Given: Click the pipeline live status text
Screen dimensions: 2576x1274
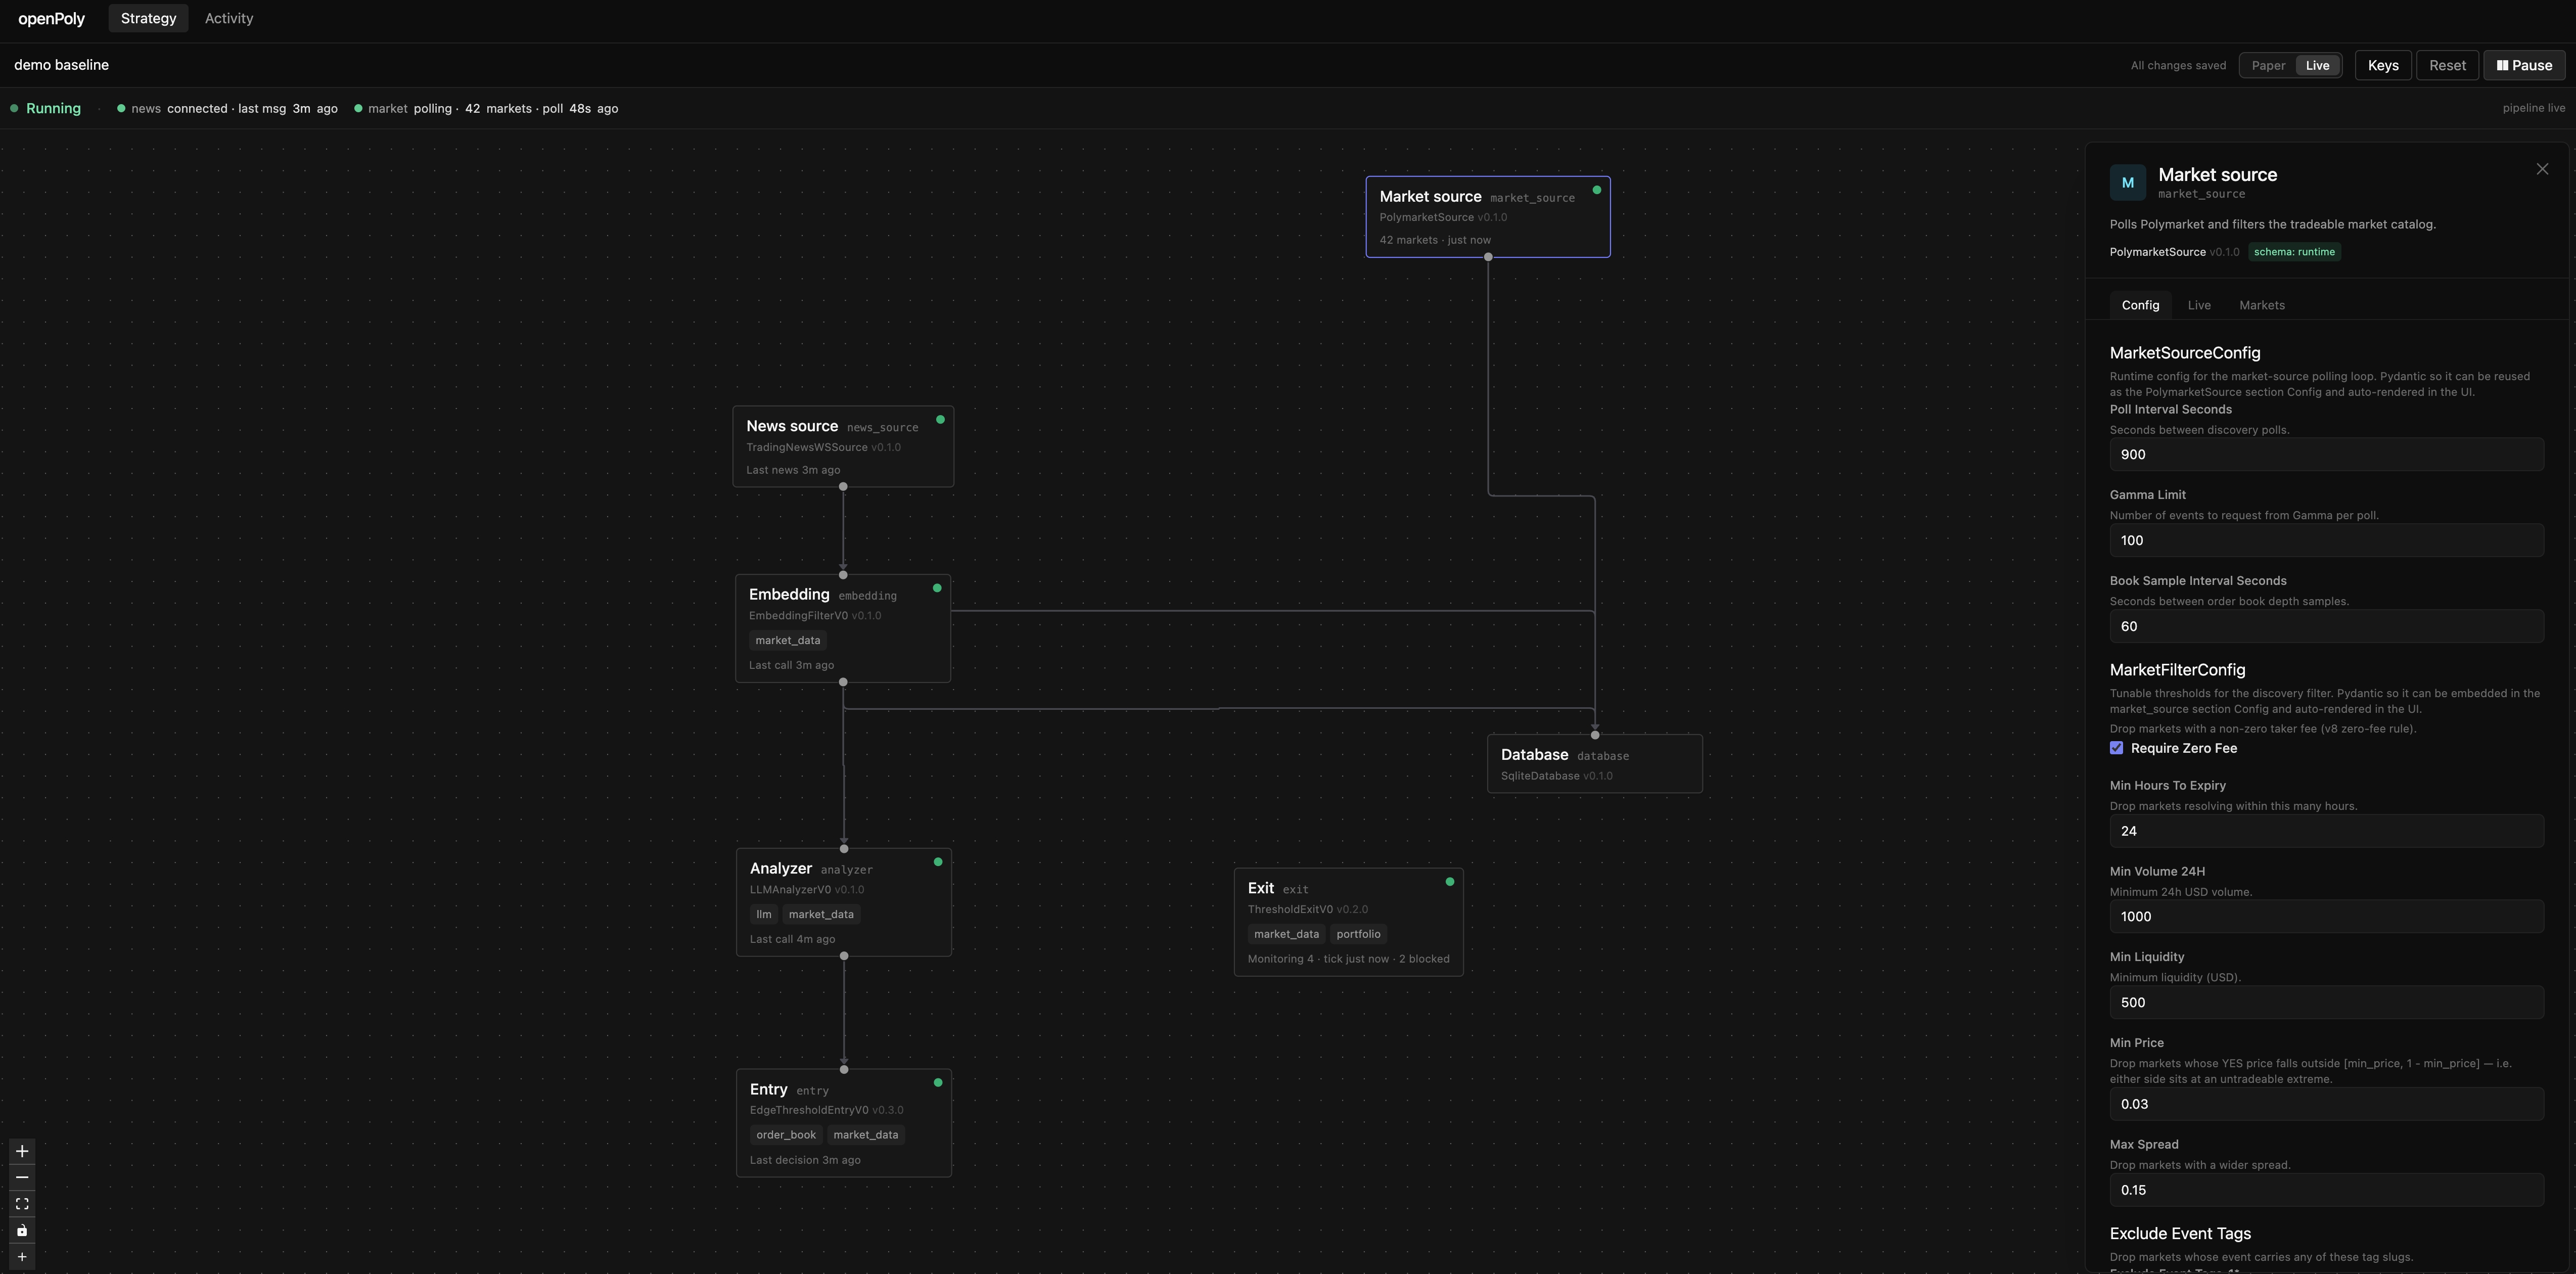Looking at the screenshot, I should tap(2533, 108).
